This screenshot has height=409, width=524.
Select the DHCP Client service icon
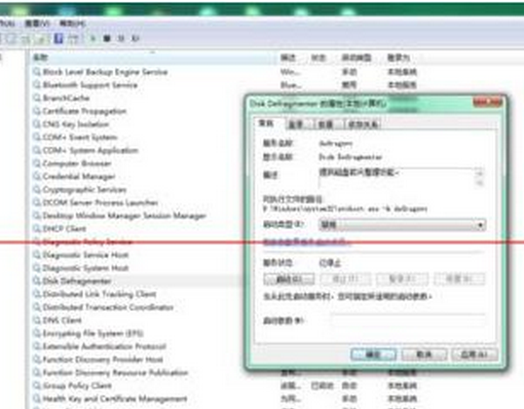(36, 229)
